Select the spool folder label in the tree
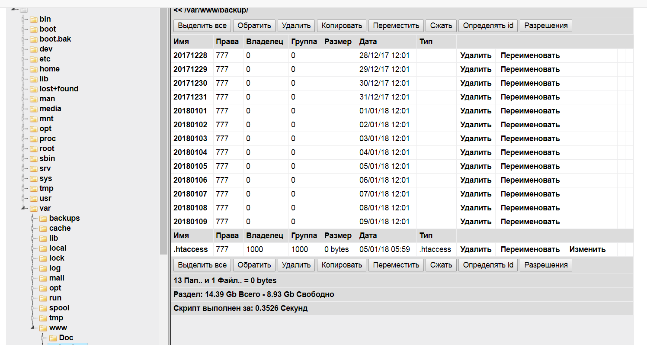647x345 pixels. [59, 308]
